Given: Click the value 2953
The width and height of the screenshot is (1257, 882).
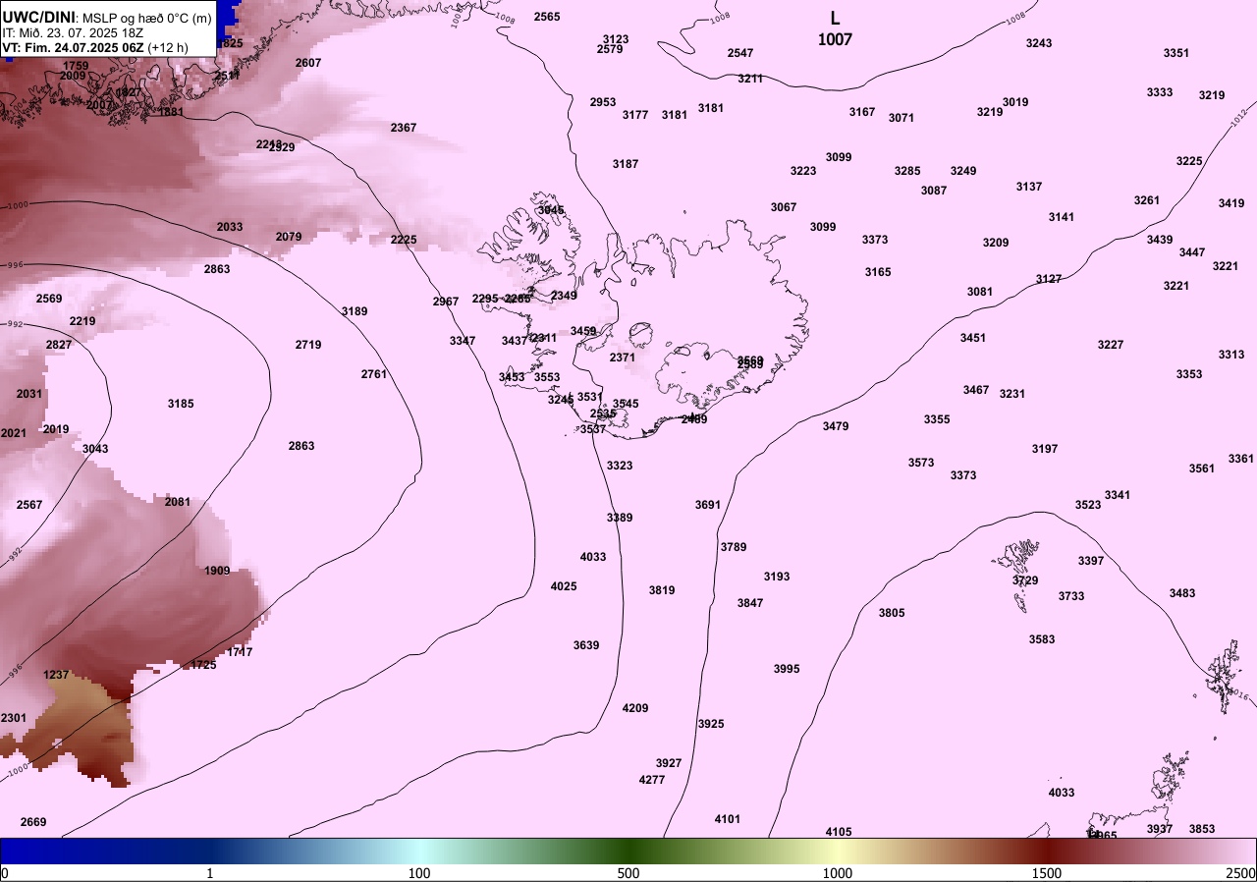Looking at the screenshot, I should pos(603,102).
